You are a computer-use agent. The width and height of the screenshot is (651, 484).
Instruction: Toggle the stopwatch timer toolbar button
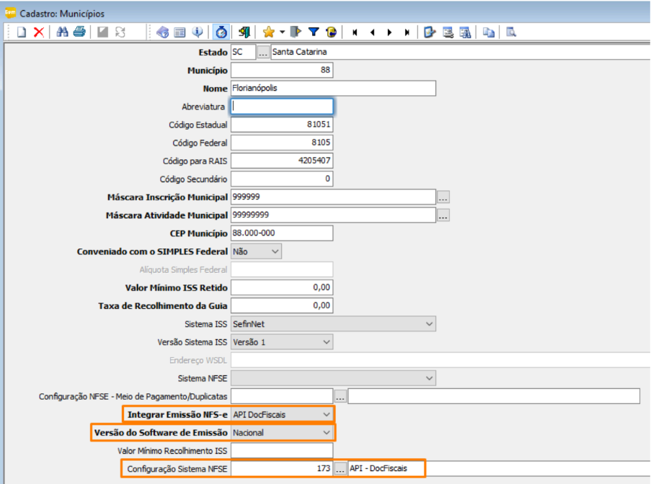(x=221, y=32)
